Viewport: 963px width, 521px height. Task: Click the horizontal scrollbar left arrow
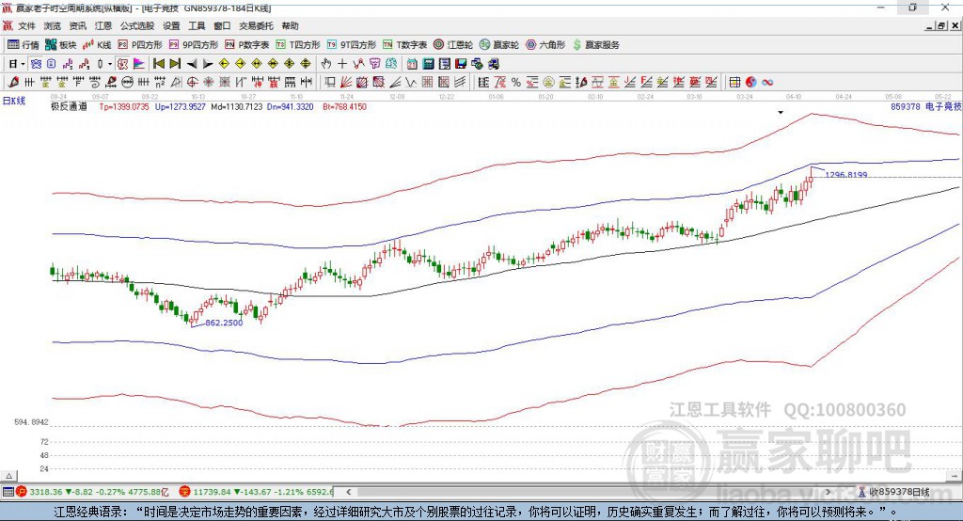point(348,492)
